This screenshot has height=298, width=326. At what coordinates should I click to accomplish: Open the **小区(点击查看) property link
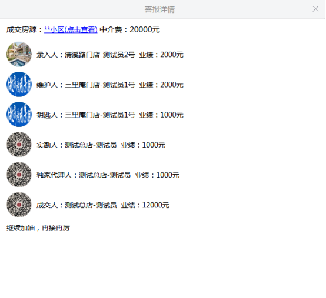(x=71, y=30)
